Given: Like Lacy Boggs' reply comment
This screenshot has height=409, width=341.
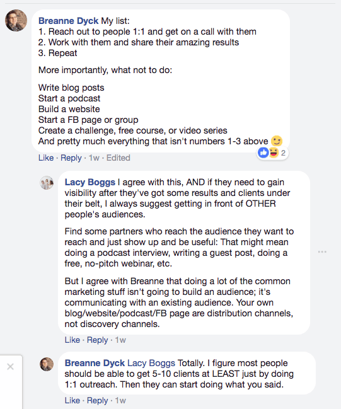Looking at the screenshot, I should pyautogui.click(x=72, y=340).
